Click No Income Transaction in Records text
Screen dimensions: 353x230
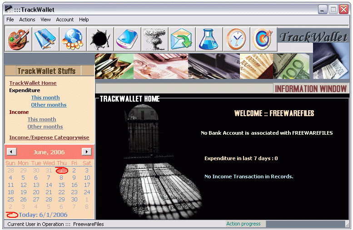[249, 176]
